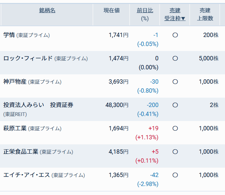Click the circle icon in 正栄食品工業 row
This screenshot has width=225, height=195.
click(x=175, y=152)
